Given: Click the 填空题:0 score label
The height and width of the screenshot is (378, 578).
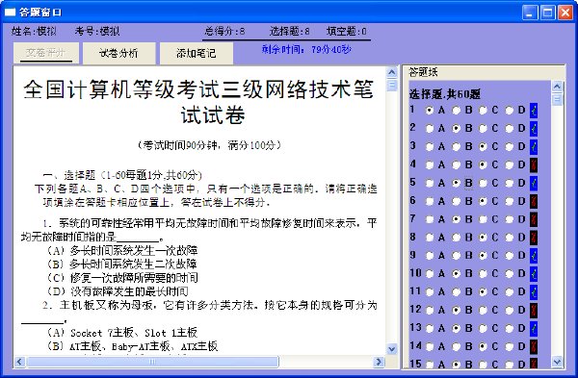Looking at the screenshot, I should (347, 32).
